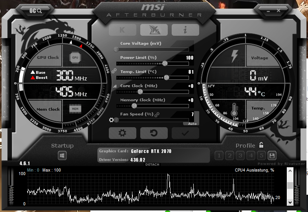The image size is (308, 212).
Task: Detach the monitoring graph panel
Action: tap(152, 164)
